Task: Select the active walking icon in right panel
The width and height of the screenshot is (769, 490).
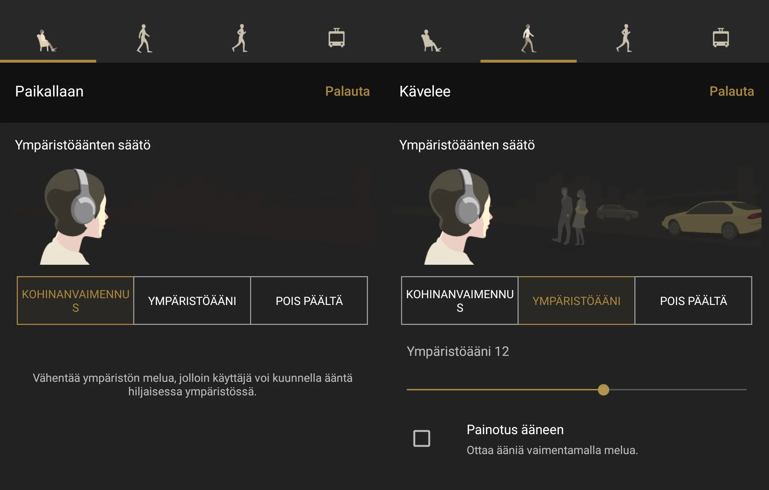Action: click(x=529, y=38)
